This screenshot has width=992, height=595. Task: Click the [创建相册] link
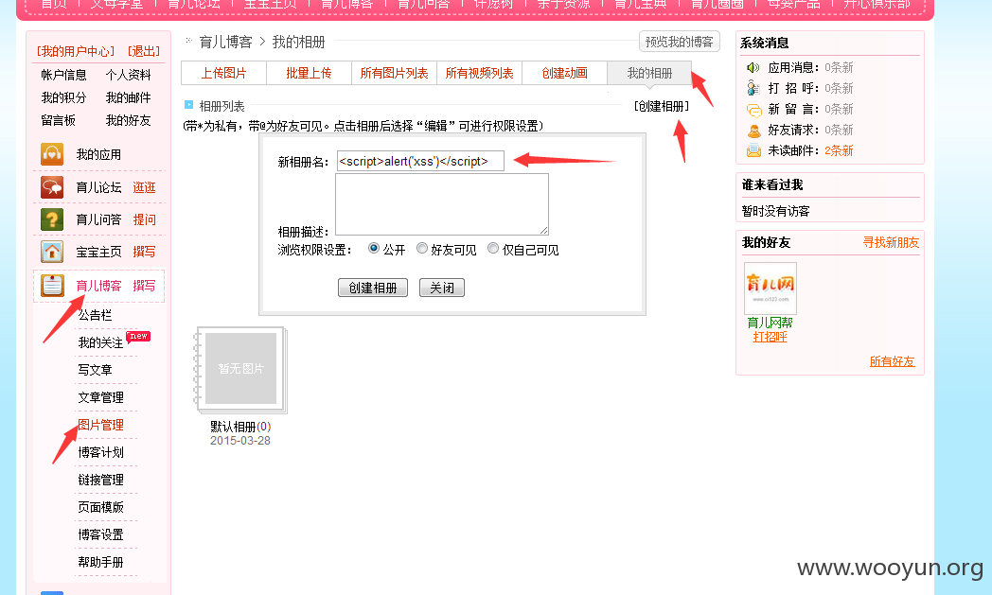pyautogui.click(x=661, y=106)
